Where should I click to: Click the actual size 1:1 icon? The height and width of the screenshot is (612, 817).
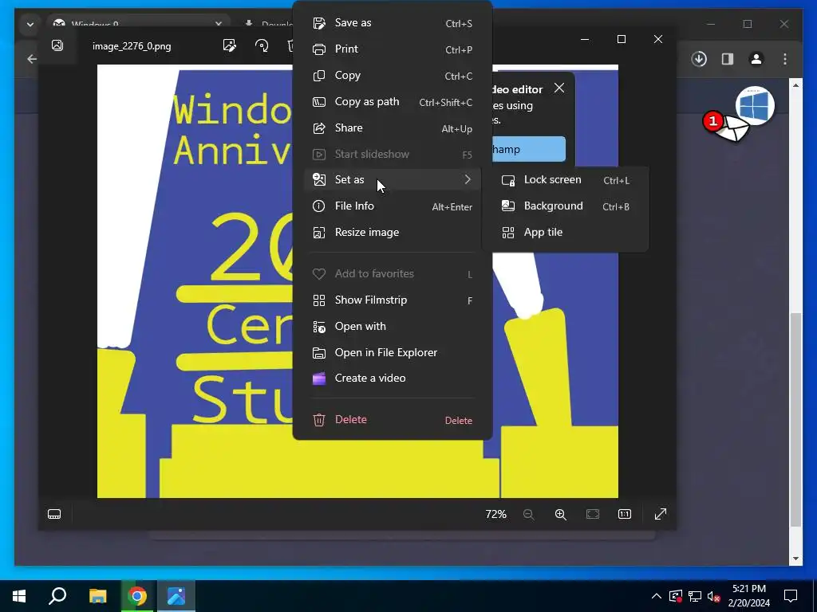tap(624, 514)
